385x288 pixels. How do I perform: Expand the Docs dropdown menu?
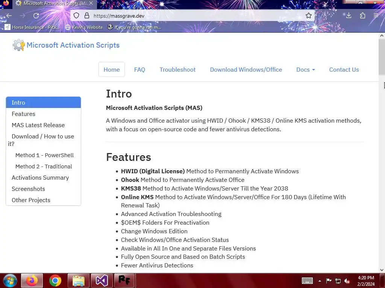(305, 69)
